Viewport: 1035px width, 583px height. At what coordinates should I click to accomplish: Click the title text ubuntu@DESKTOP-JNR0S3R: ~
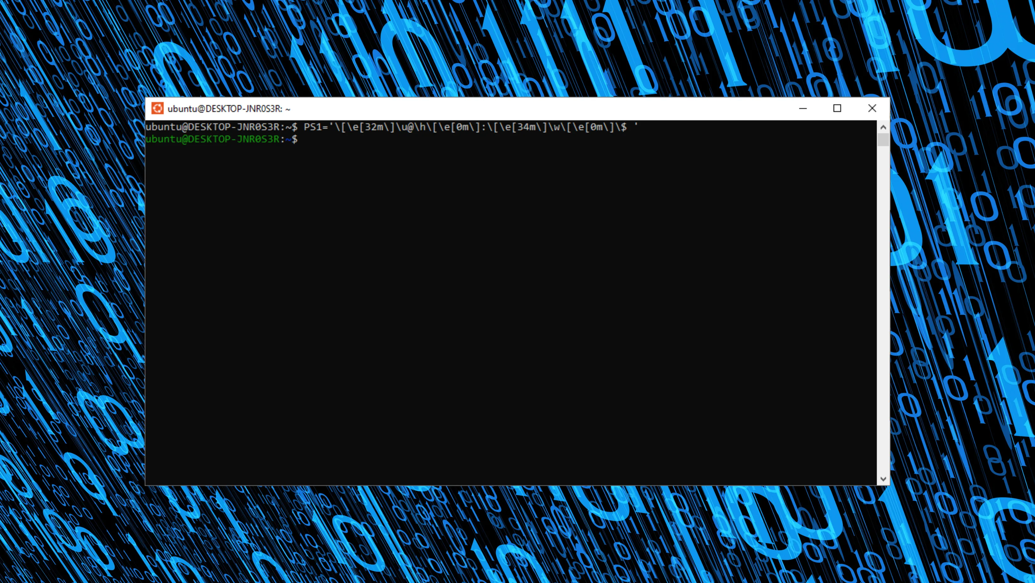[229, 109]
